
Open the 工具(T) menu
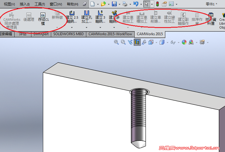[x=40, y=4]
